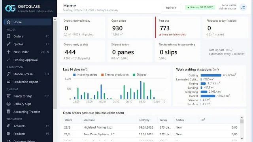Click the Pending Approval checkmark icon

pos(9,60)
